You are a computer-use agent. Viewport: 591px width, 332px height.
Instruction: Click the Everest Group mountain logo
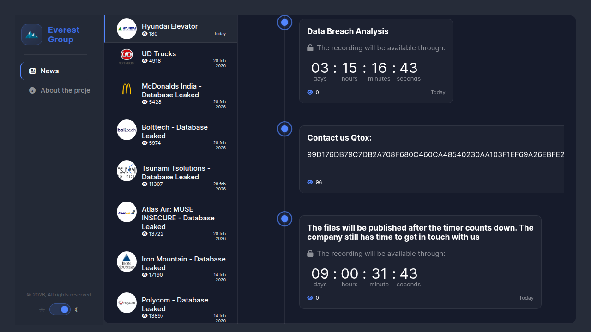click(x=32, y=35)
